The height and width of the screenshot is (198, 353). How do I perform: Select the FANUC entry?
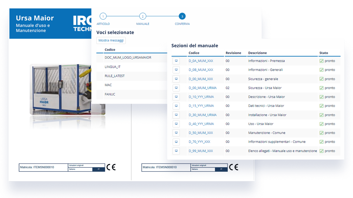point(110,94)
